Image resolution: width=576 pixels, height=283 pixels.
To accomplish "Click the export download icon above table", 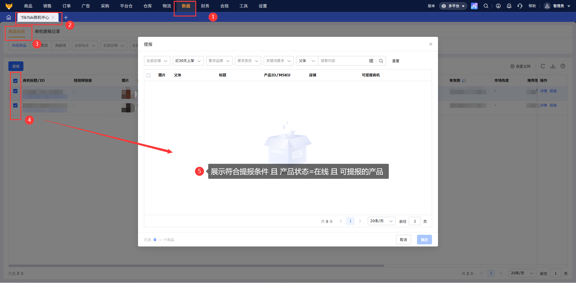I will coord(553,66).
